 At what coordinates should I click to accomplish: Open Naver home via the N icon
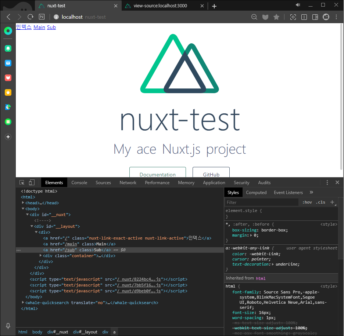(42, 17)
